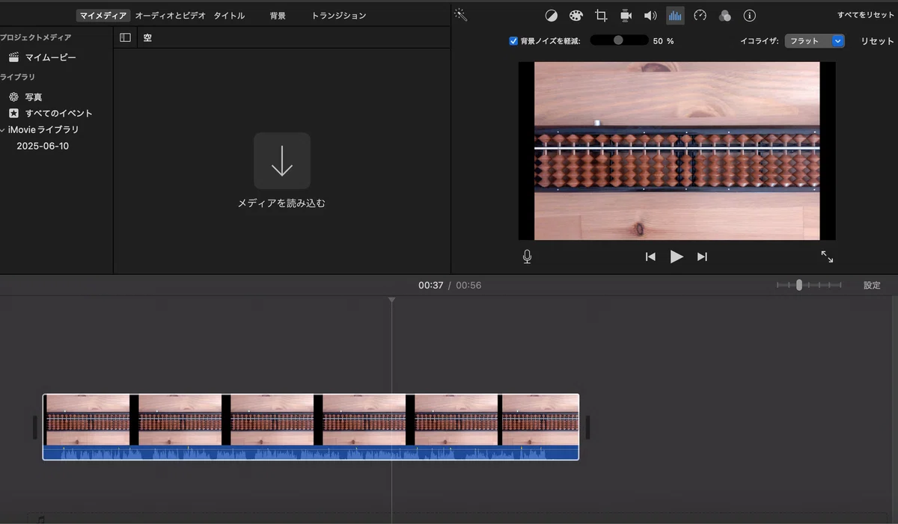Play the video in the viewer
The width and height of the screenshot is (898, 524).
pos(676,256)
